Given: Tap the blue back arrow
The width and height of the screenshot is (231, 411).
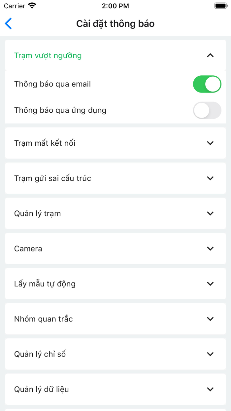Looking at the screenshot, I should 8,23.
